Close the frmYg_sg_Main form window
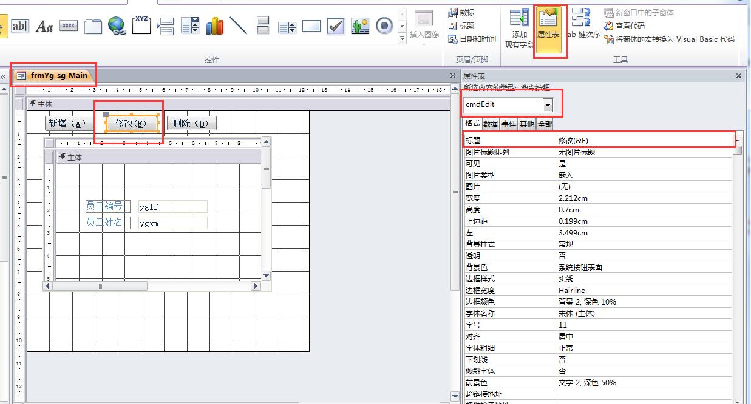This screenshot has height=404, width=751. pos(452,76)
